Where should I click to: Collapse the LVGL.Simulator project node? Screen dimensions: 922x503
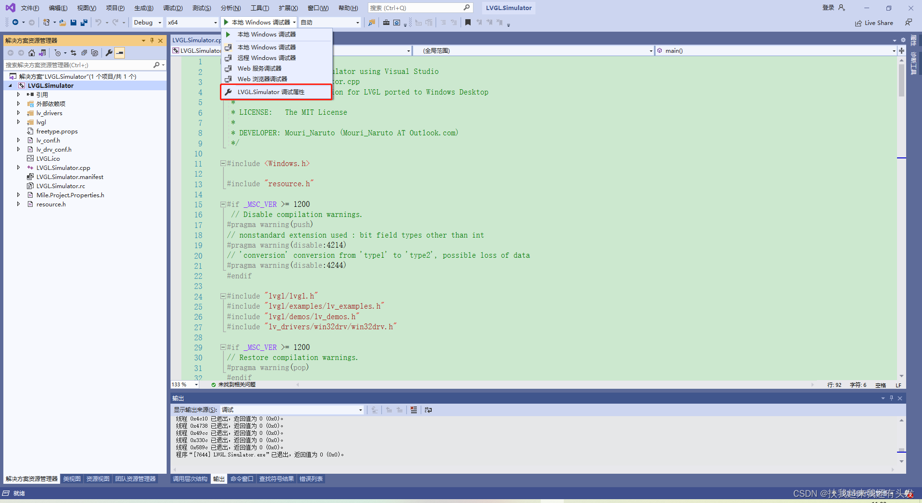[10, 85]
